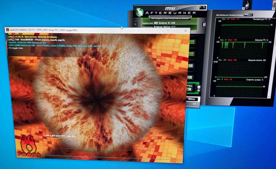The image size is (276, 169).
Task: Click the Afterburner version number 4.6.2
Action: click(195, 104)
